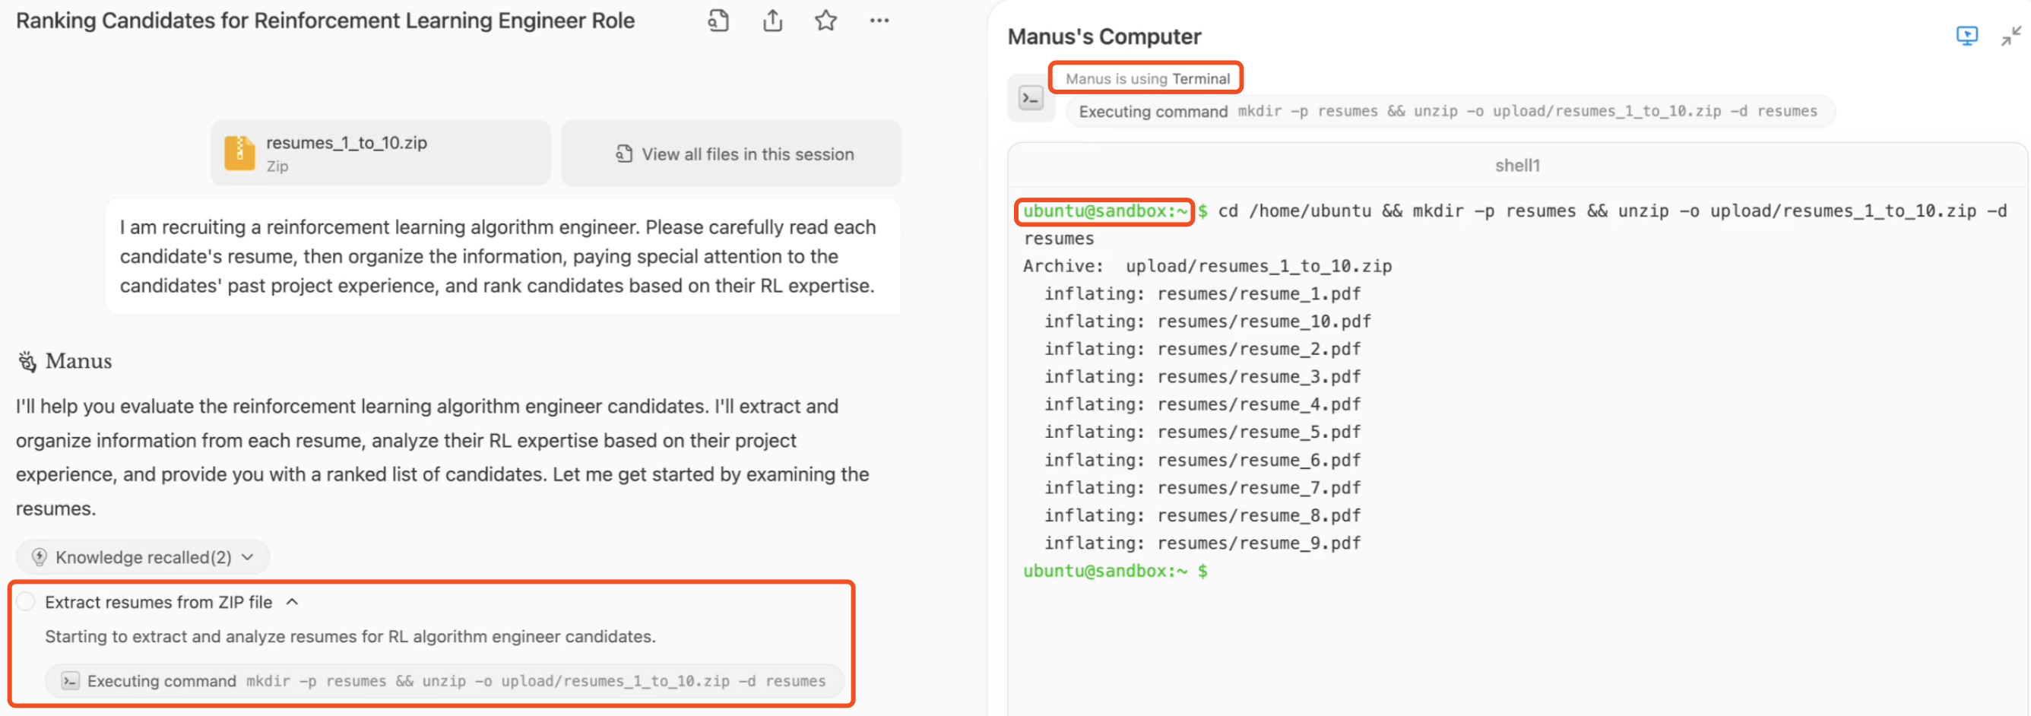Image resolution: width=2031 pixels, height=716 pixels.
Task: Click the Manus is using Terminal label
Action: tap(1147, 78)
